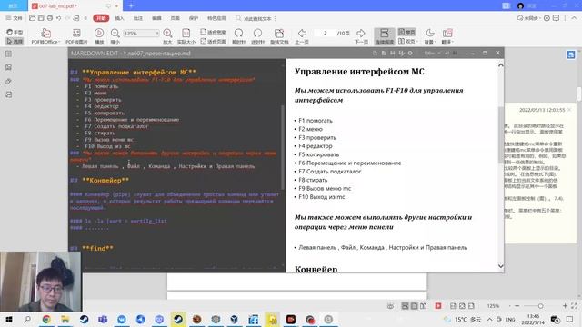Open the first icon in left sidebar
This screenshot has height=327, width=582.
[8, 54]
